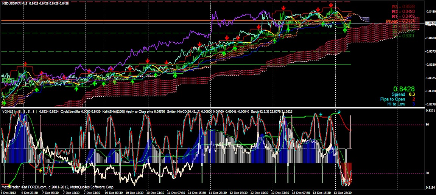Click the left cyan arrow in the indicator window
Screen dimensions: 436x195
click(x=321, y=114)
